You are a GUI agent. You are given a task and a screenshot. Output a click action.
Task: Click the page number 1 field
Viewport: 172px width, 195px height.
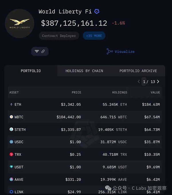coord(144,82)
